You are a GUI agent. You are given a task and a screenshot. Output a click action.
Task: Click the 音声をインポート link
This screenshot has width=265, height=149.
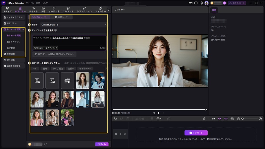coord(59,38)
